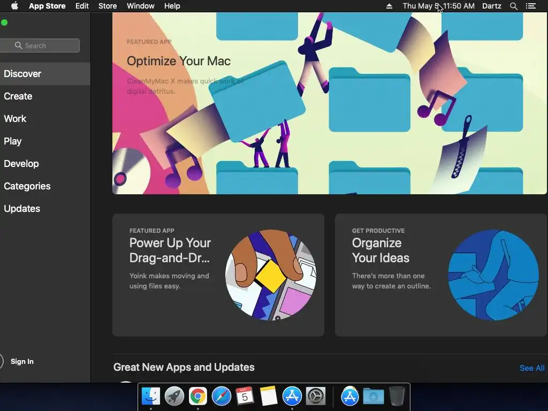Open the Apple menu
This screenshot has height=411, width=548.
14,6
